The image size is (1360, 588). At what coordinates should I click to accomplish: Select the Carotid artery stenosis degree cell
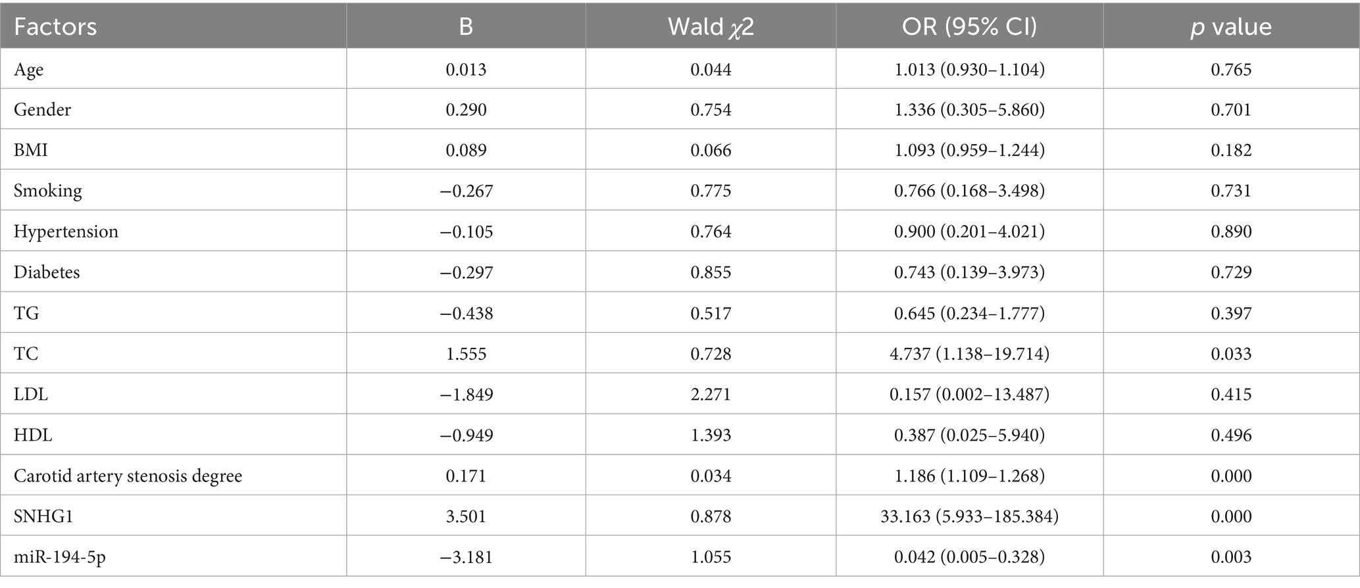(128, 476)
